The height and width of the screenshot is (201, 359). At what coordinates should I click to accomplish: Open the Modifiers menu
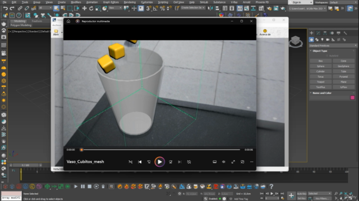pyautogui.click(x=76, y=2)
